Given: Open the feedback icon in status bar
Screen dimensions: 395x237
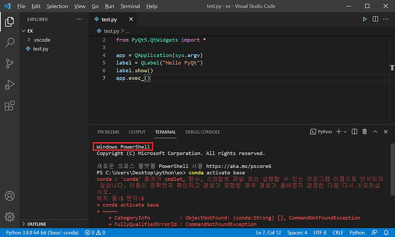Looking at the screenshot, I should (374, 232).
